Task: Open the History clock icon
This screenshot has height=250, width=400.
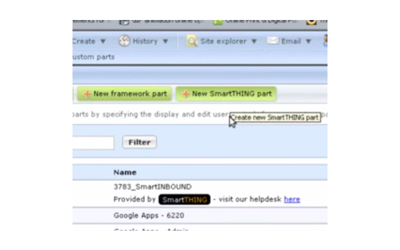Action: (124, 41)
